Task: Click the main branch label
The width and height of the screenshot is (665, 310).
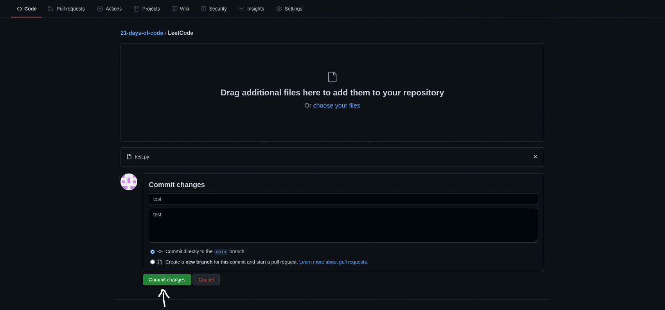Action: [x=221, y=252]
